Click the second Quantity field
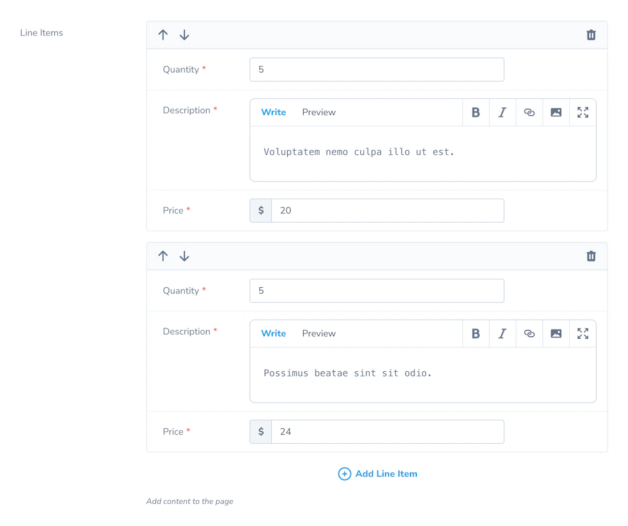This screenshot has height=526, width=628. coord(377,291)
